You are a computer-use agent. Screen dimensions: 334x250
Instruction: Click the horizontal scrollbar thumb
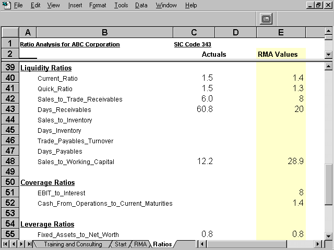click(x=246, y=244)
